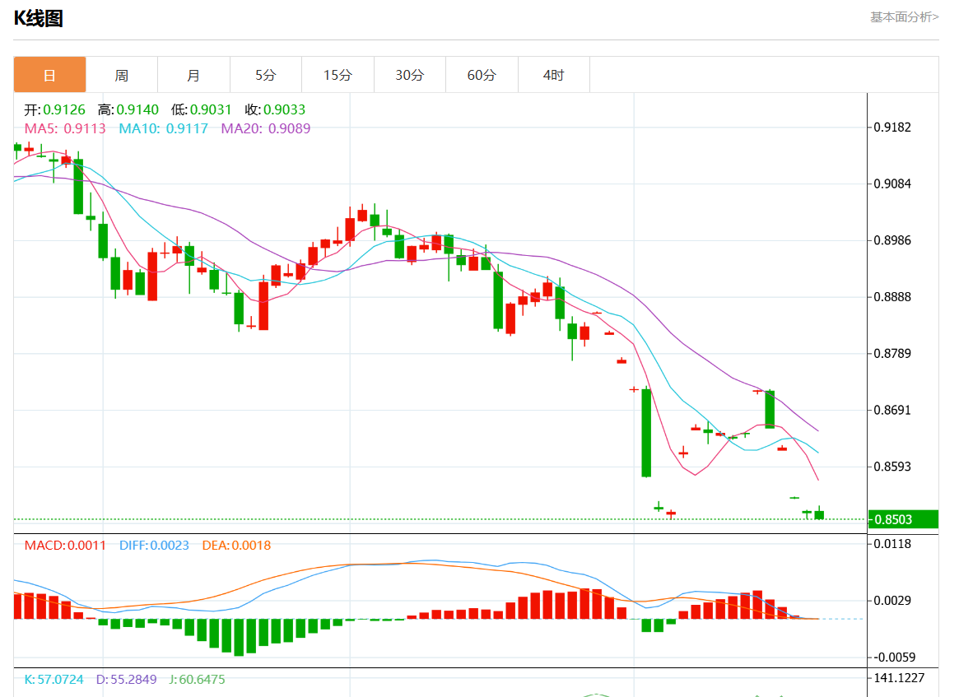
Task: Click the purple MA20 indicator label
Action: [265, 128]
